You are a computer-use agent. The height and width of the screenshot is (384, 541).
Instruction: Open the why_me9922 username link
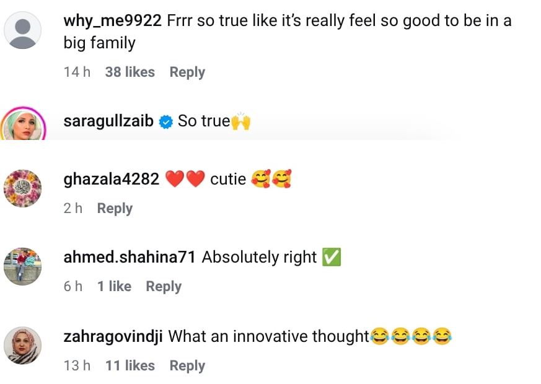(x=113, y=20)
